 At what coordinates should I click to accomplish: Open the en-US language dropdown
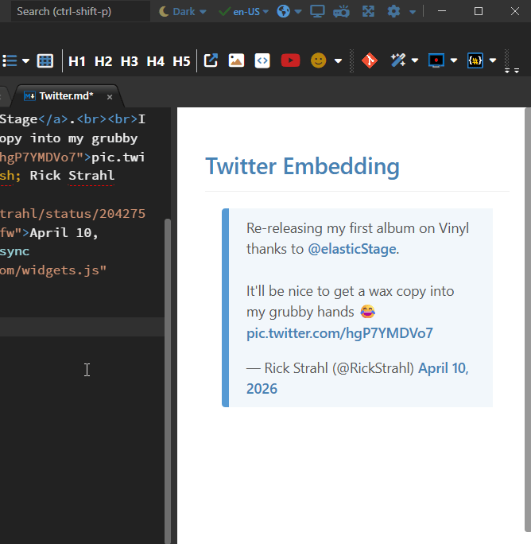(266, 12)
